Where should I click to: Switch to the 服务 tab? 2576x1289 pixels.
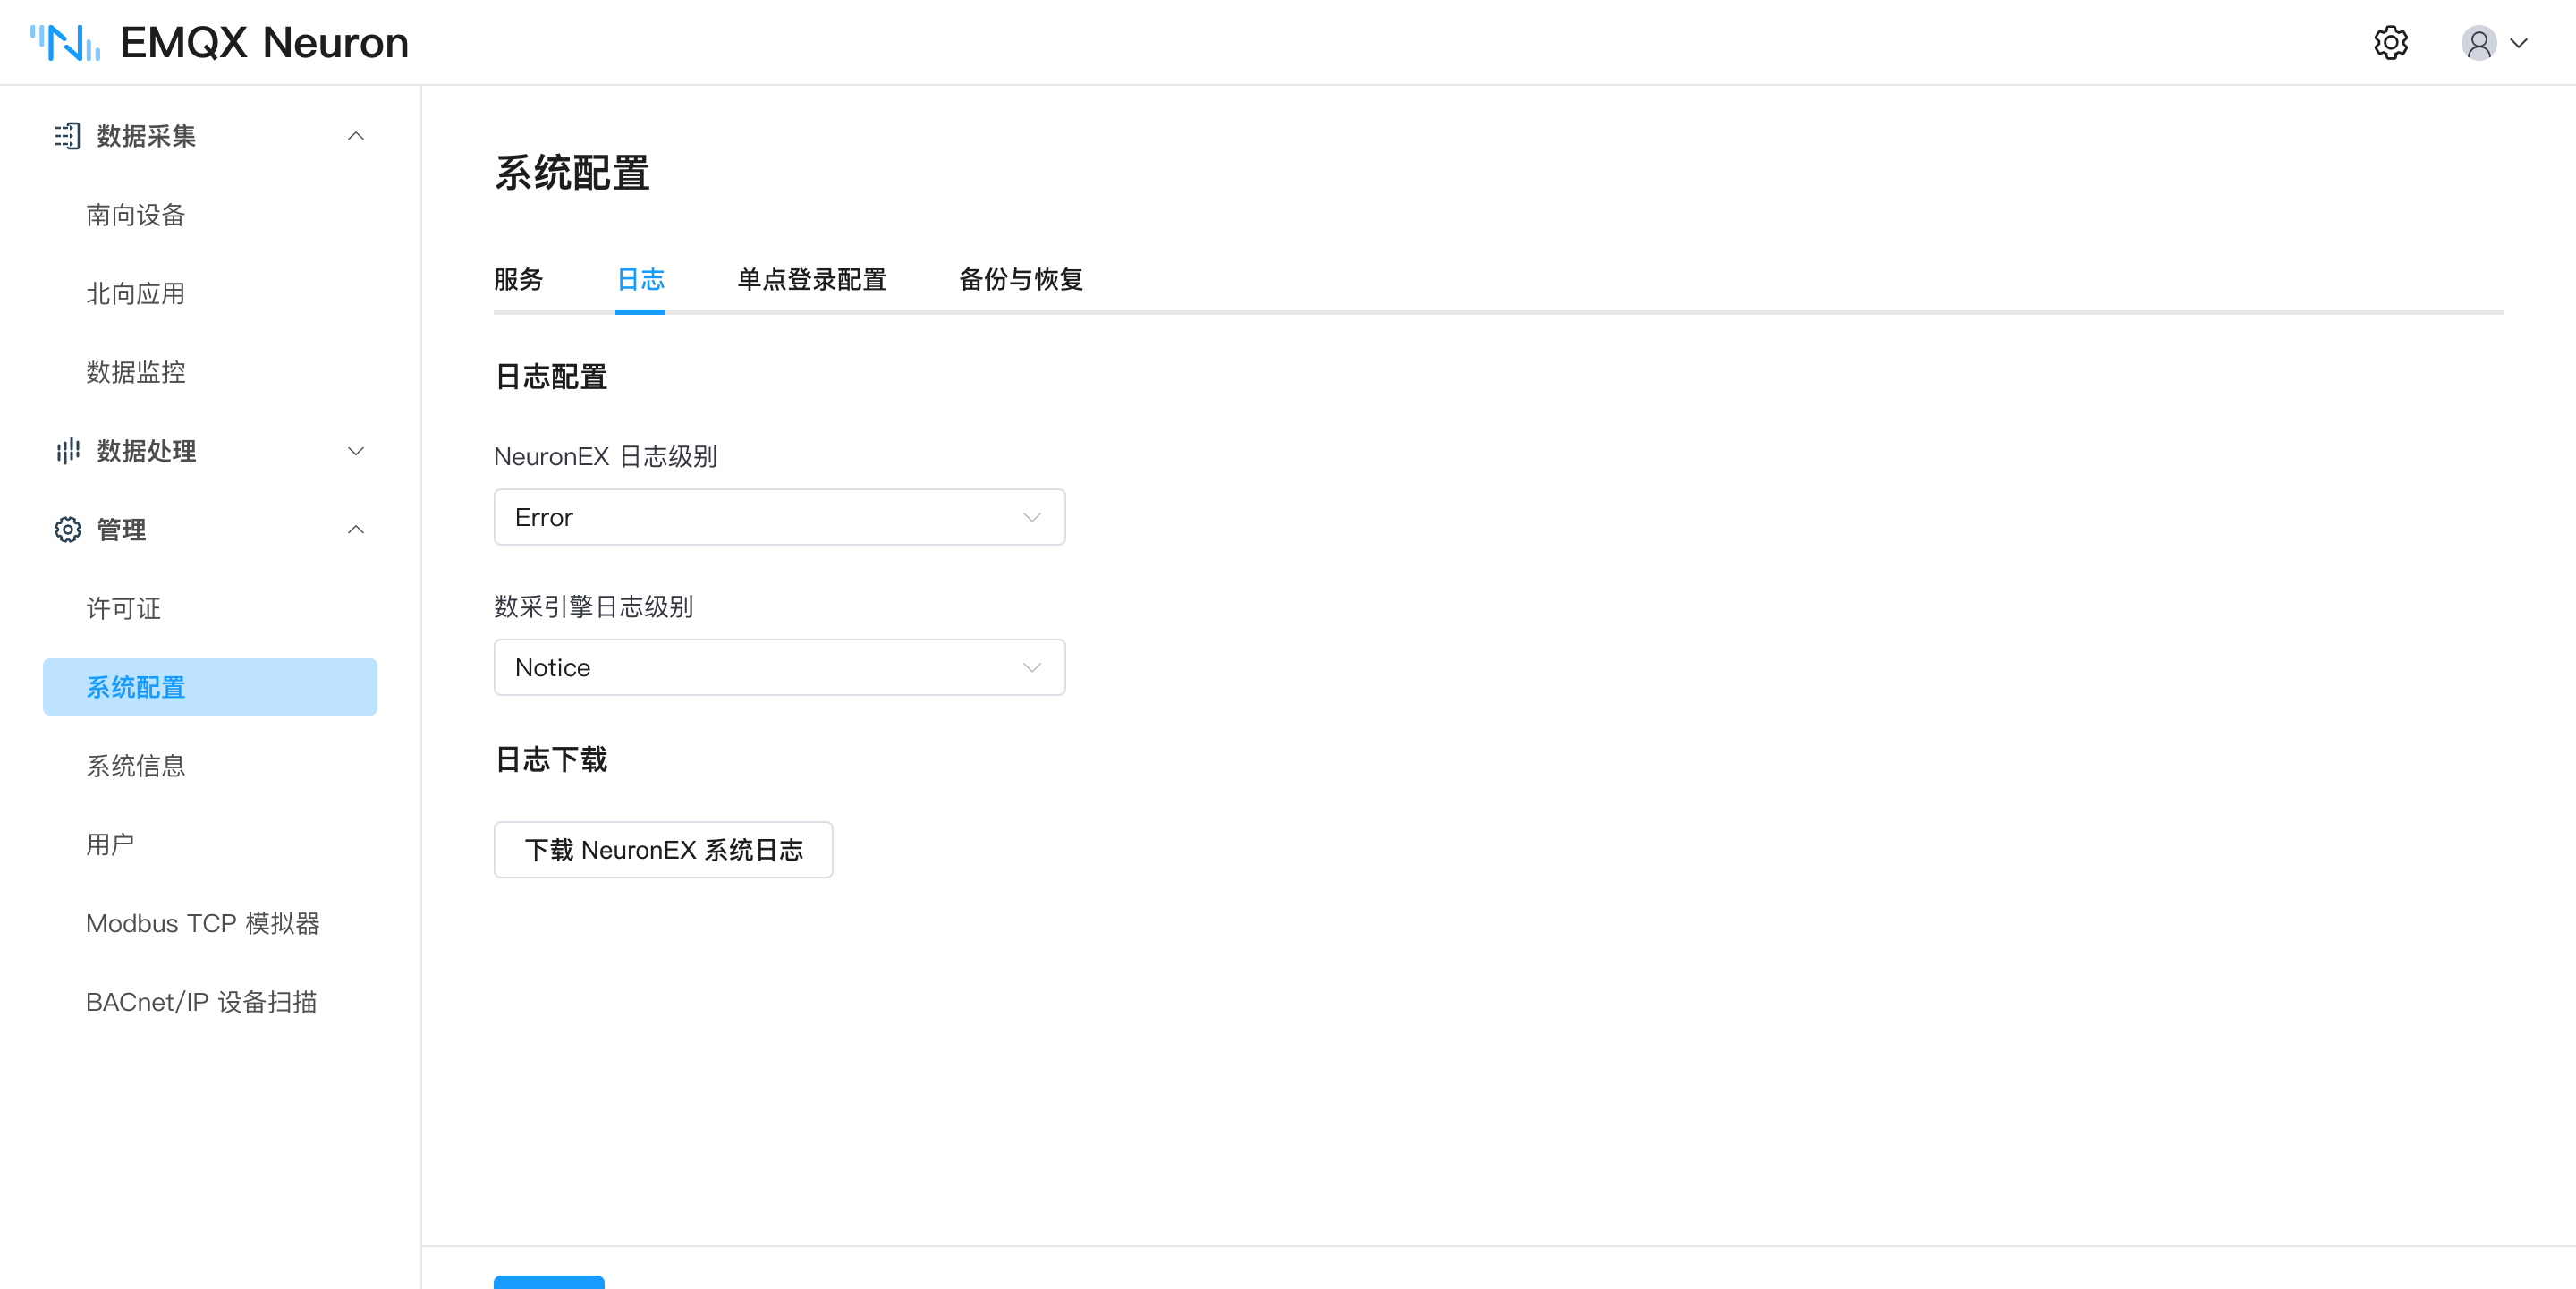coord(518,279)
